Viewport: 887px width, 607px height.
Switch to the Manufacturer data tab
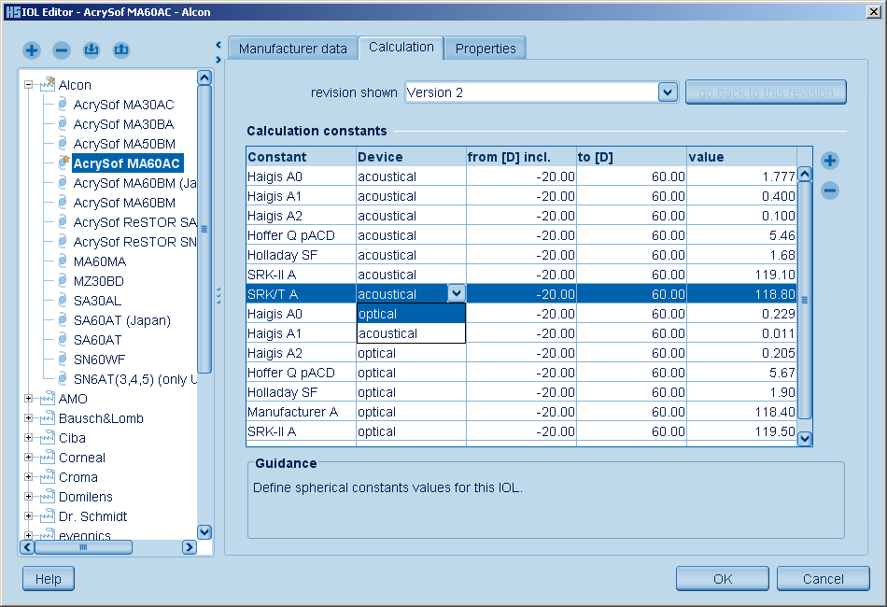coord(292,49)
